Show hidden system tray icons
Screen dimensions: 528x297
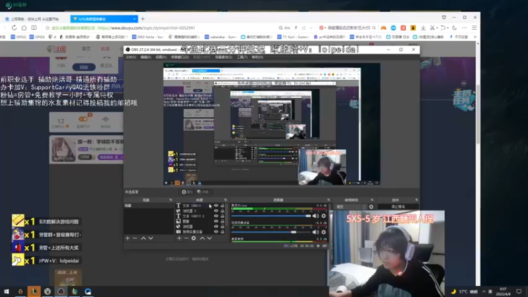point(484,291)
